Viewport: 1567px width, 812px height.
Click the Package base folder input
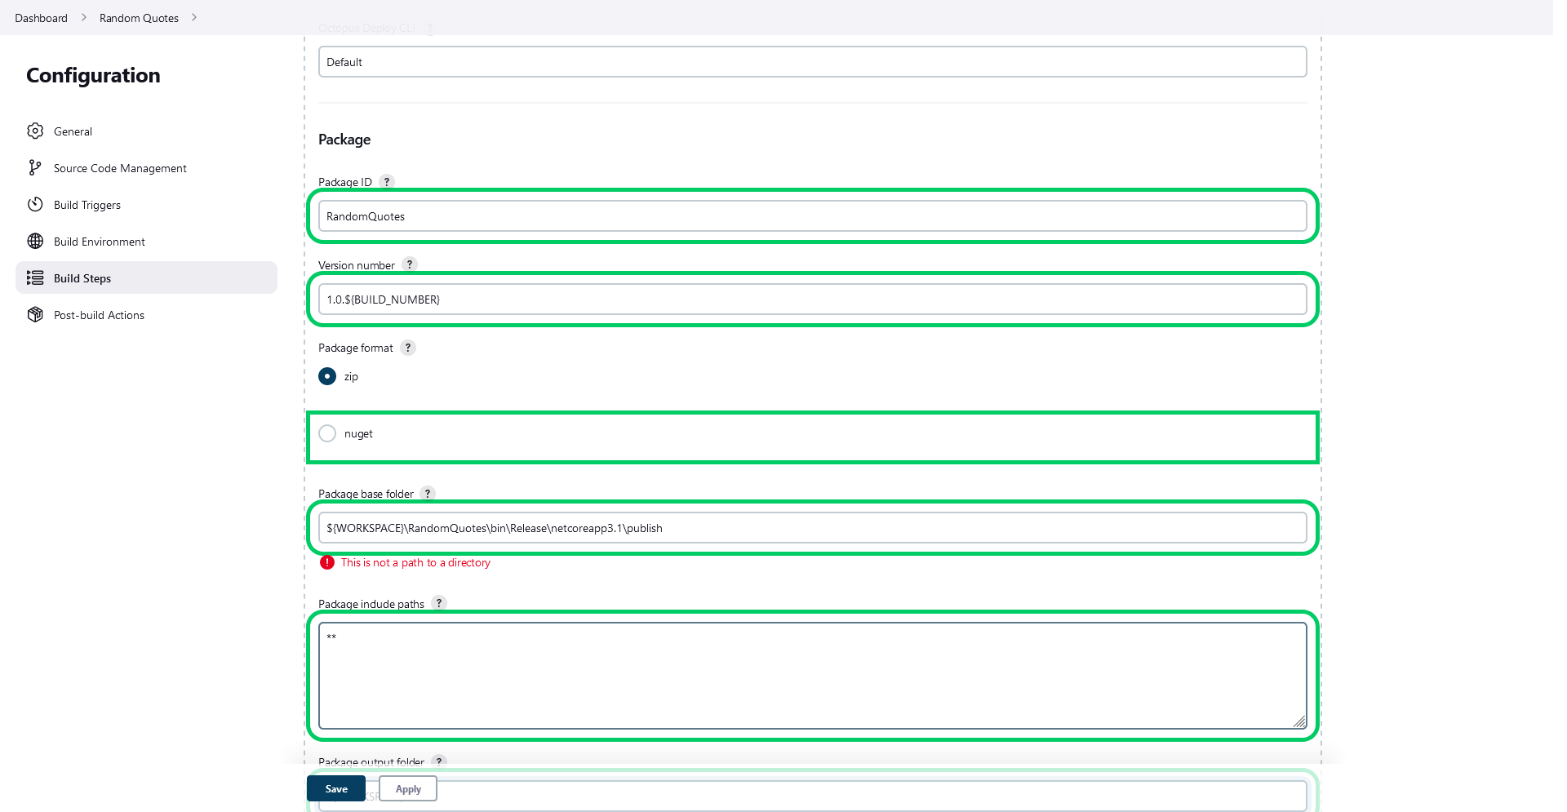point(813,528)
